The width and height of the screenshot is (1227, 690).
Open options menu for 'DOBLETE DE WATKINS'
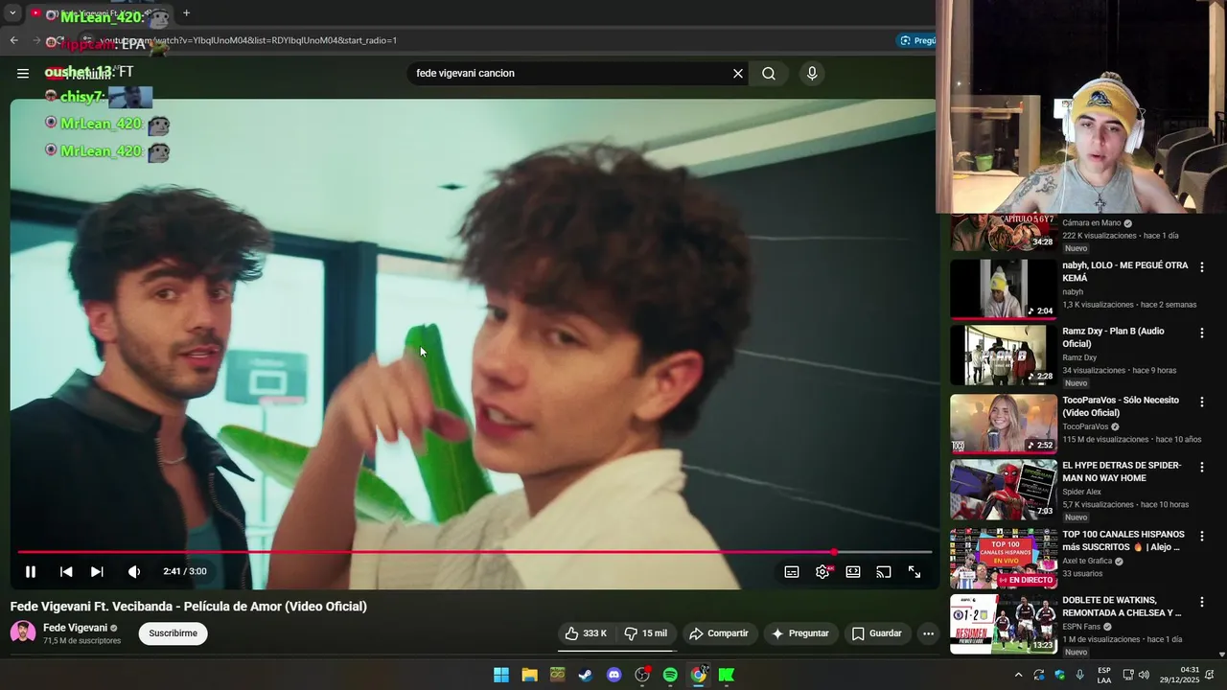1202,602
